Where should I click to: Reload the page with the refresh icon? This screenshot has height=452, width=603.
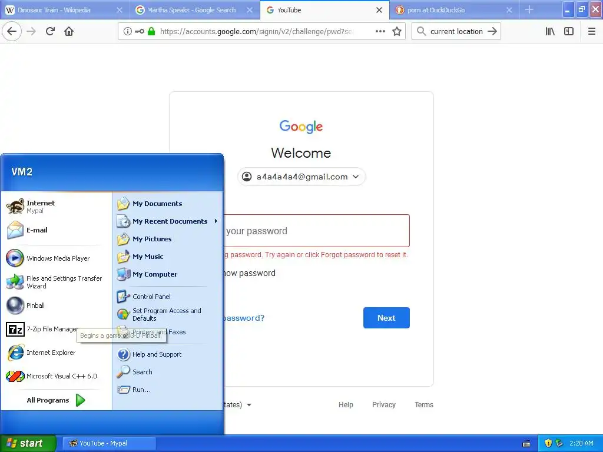50,31
